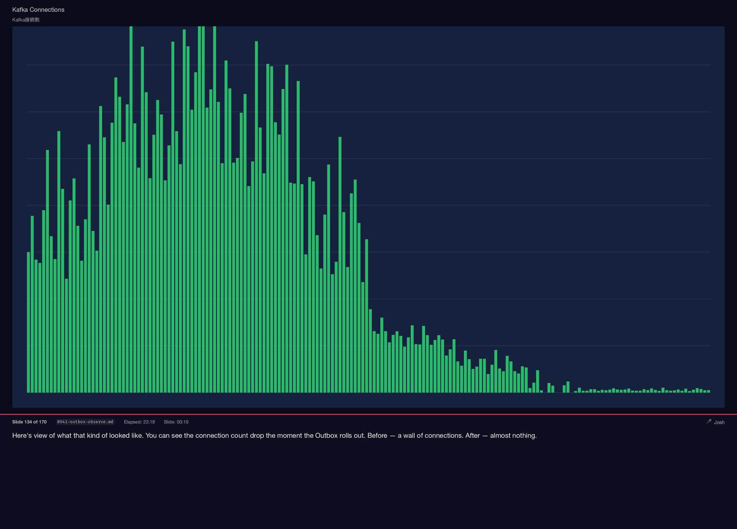Click the Kafka Connections chart title
Viewport: 737px width, 529px height.
pos(38,10)
